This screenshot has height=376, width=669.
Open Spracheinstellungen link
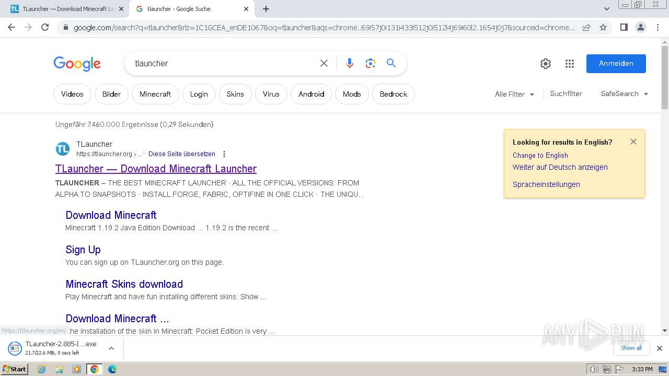pyautogui.click(x=546, y=184)
